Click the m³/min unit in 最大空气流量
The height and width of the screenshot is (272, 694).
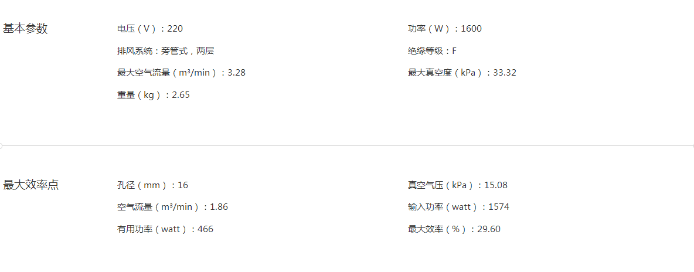[x=194, y=73]
